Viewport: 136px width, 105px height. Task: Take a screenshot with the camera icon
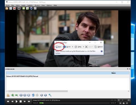pos(19,8)
